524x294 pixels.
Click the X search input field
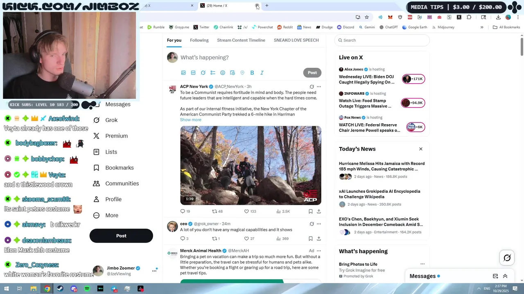point(382,40)
